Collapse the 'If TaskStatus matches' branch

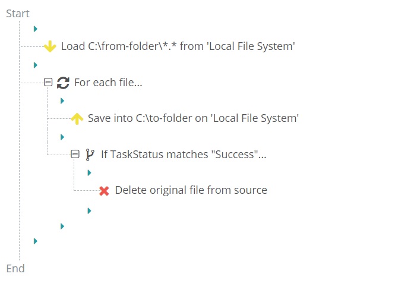click(x=75, y=155)
